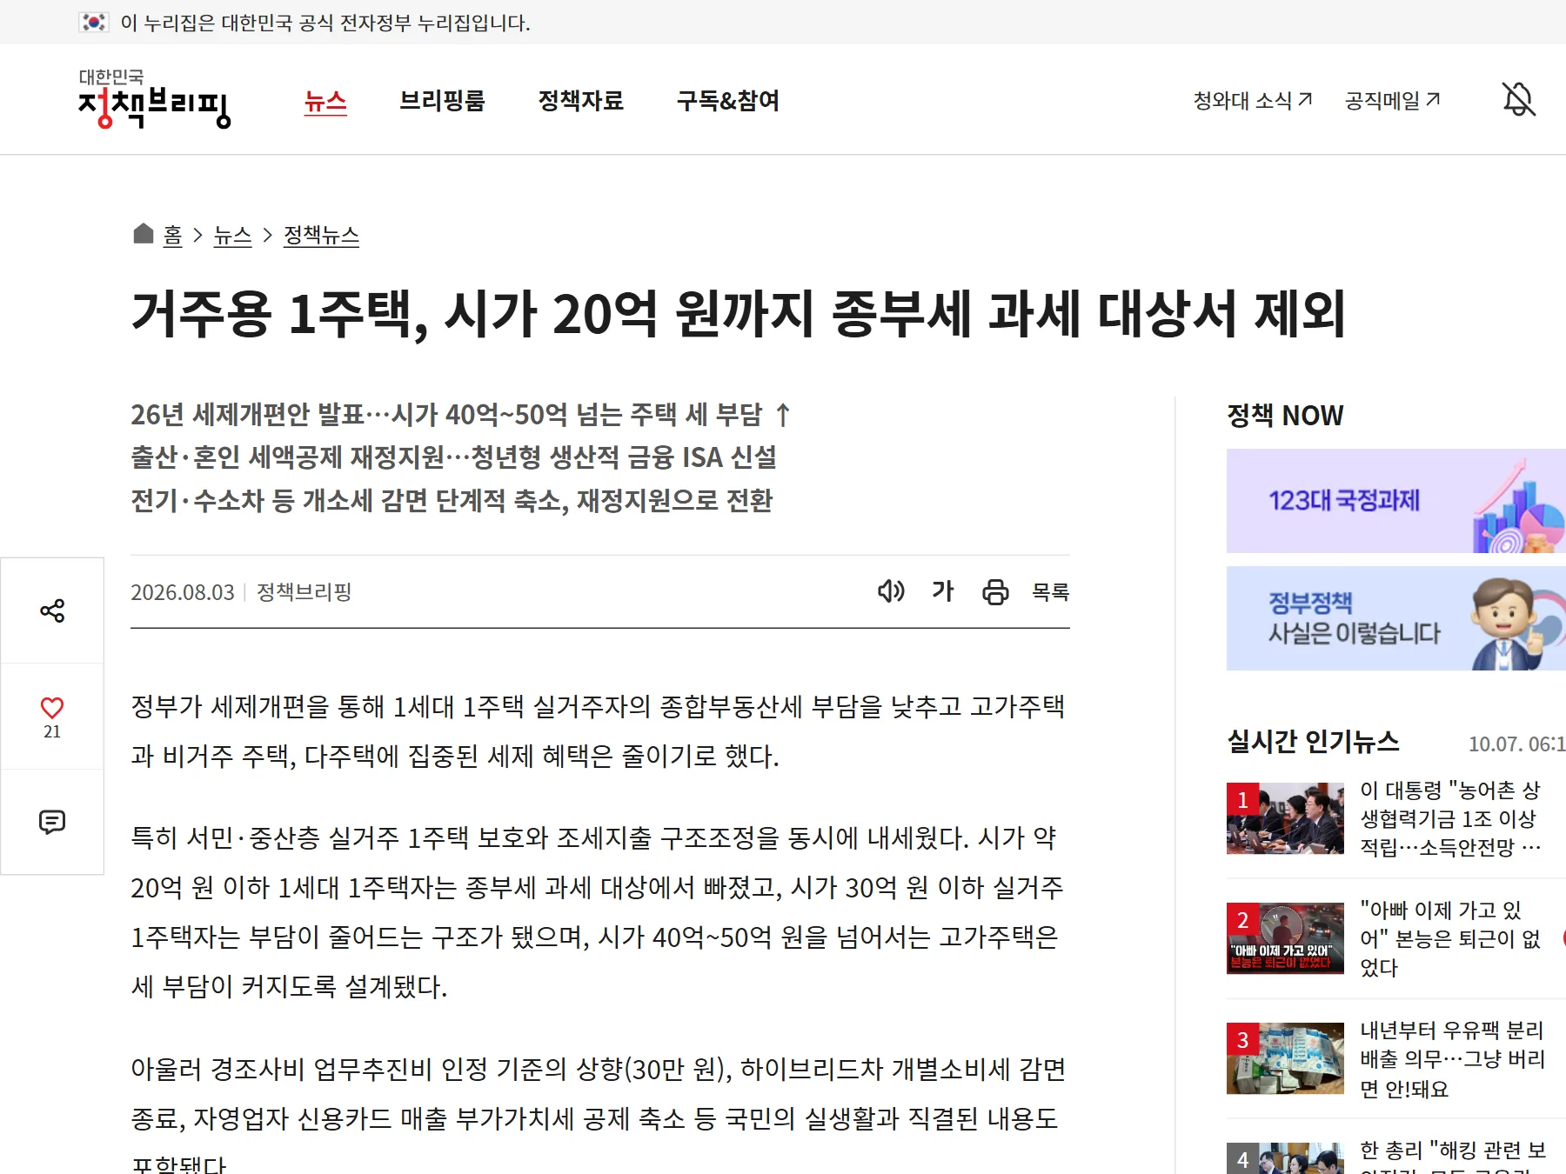Open the comments icon in sidebar
1566x1174 pixels.
pos(52,822)
